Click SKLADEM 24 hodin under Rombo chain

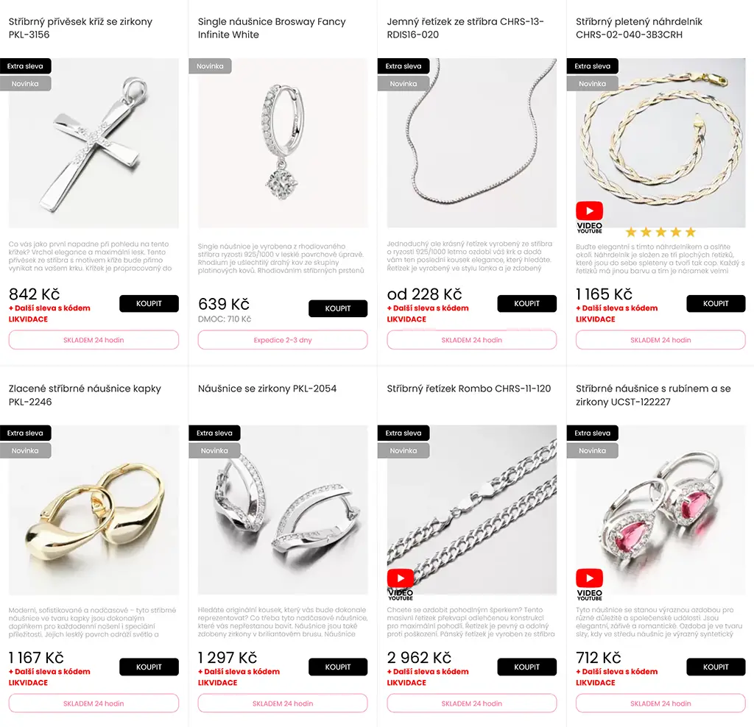(472, 703)
